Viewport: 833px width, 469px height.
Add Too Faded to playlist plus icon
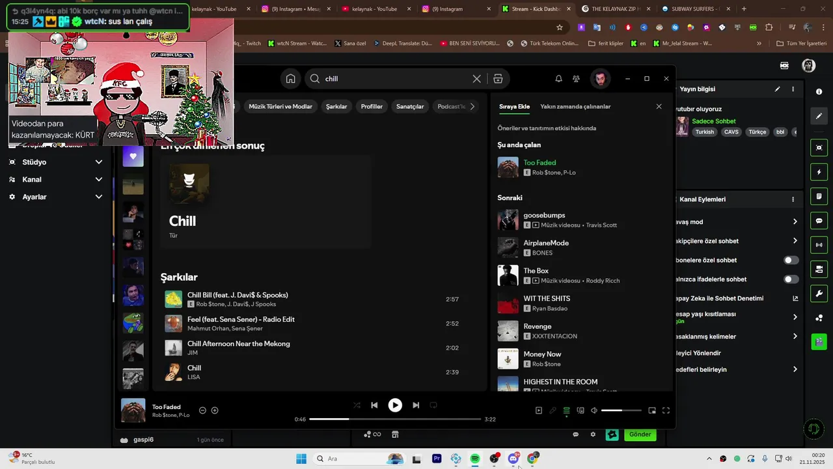[215, 410]
